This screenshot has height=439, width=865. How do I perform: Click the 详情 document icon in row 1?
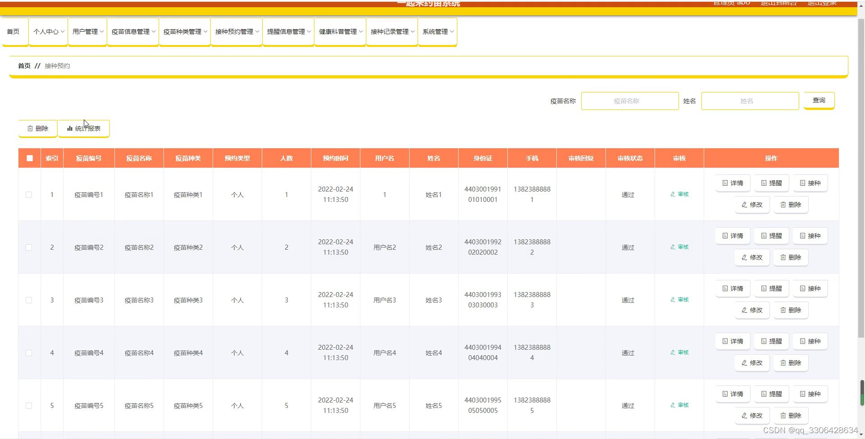[725, 183]
